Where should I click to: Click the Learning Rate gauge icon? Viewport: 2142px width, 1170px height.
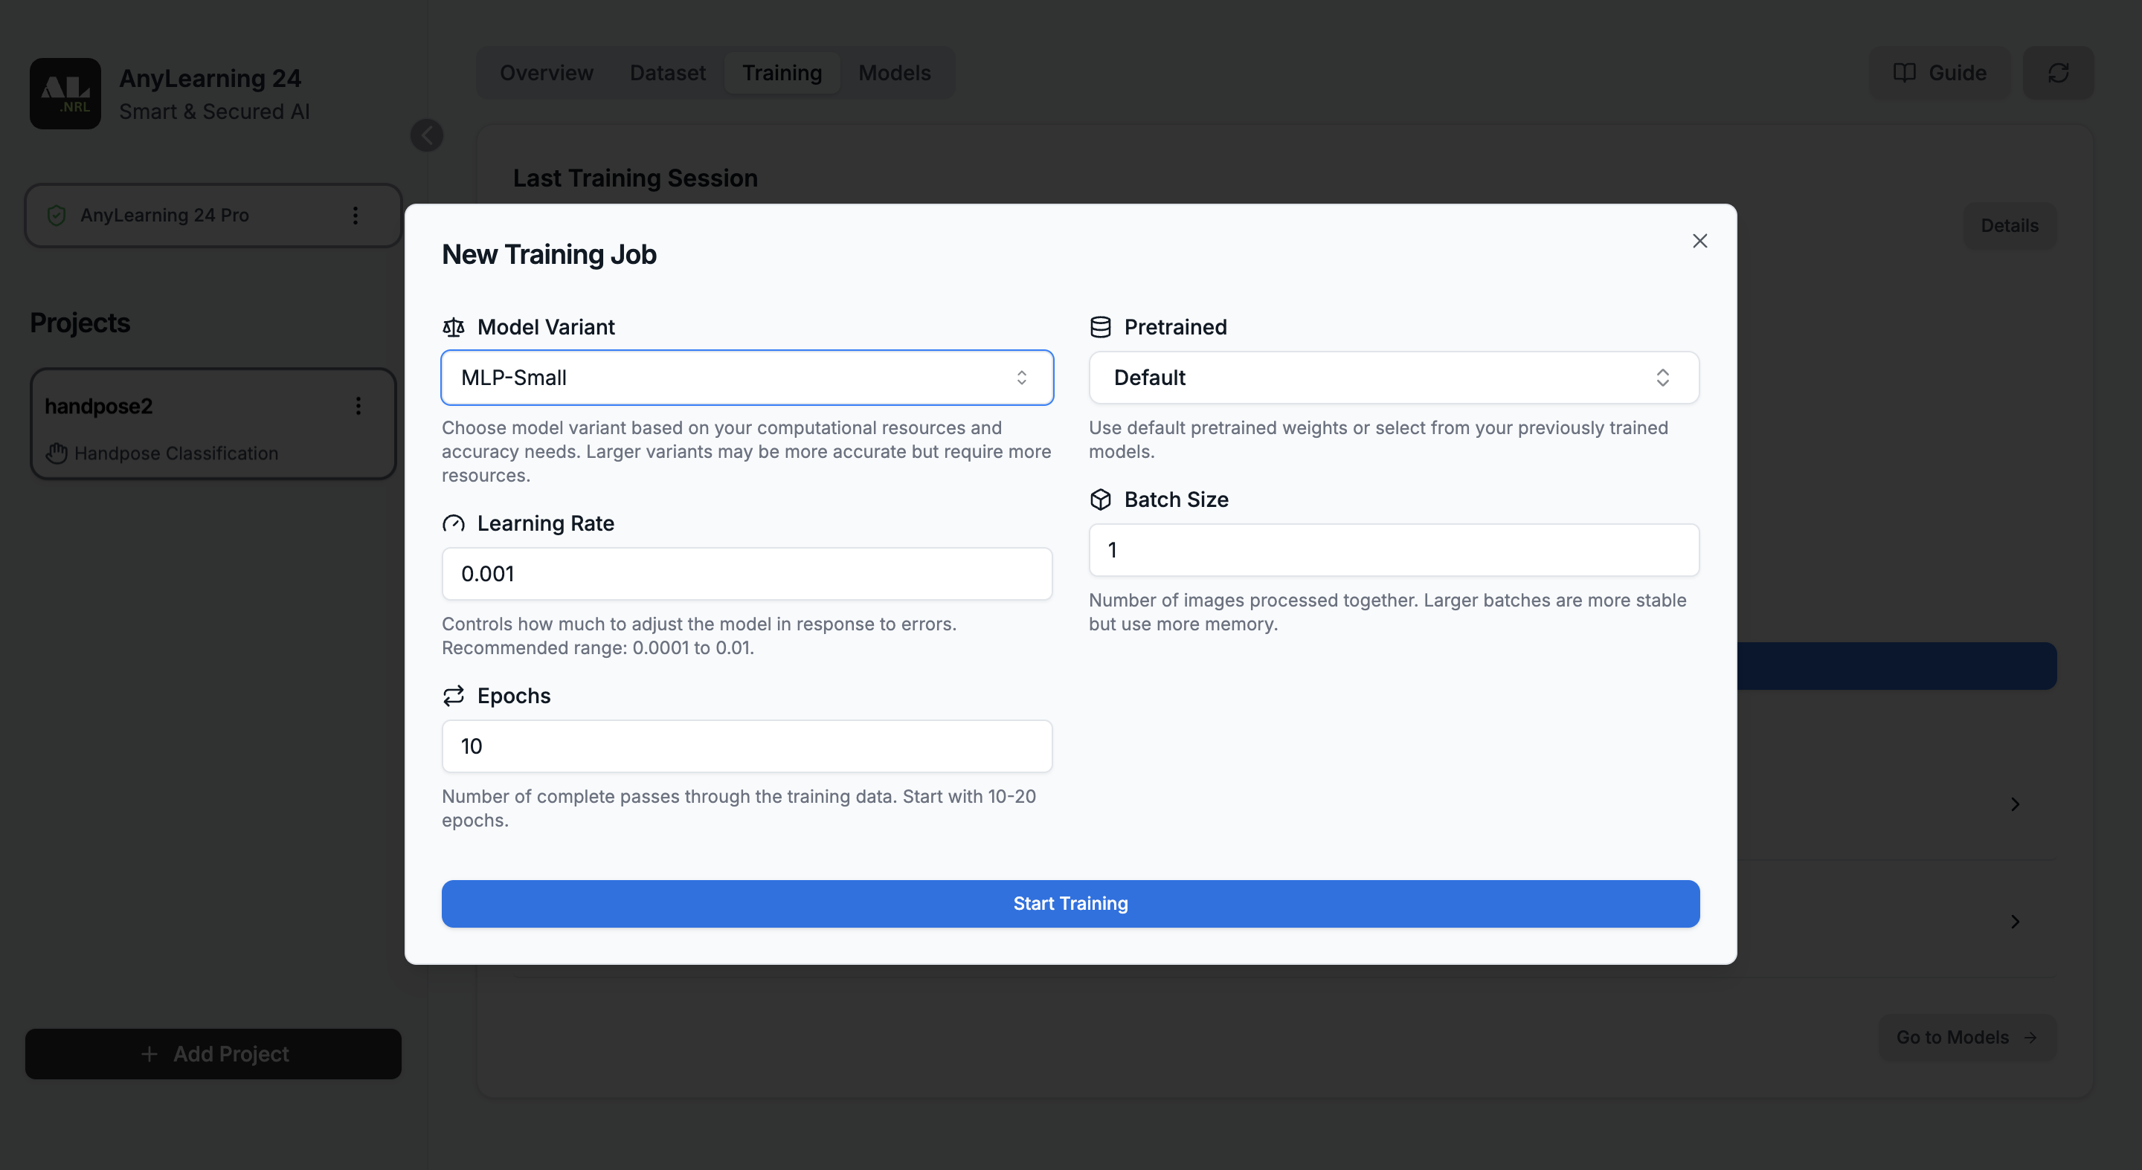pos(453,523)
